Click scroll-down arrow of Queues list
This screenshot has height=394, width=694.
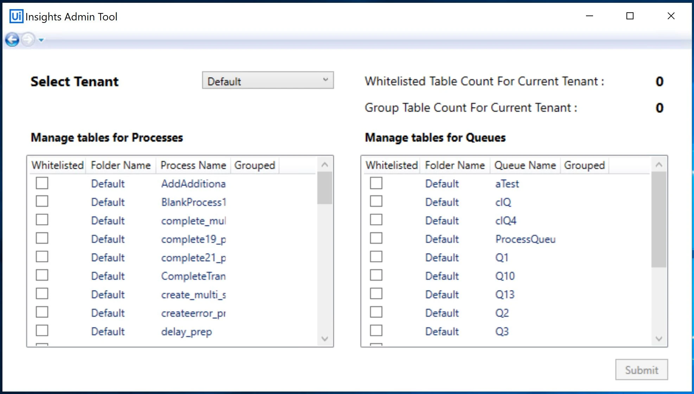(659, 339)
